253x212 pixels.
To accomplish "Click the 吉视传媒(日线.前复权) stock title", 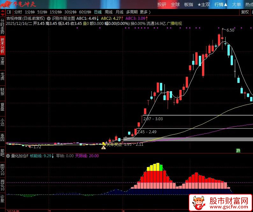I will coord(26,18).
